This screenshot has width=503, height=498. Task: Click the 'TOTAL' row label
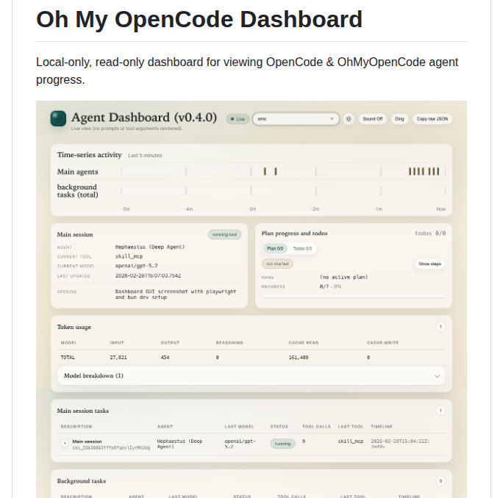click(68, 357)
